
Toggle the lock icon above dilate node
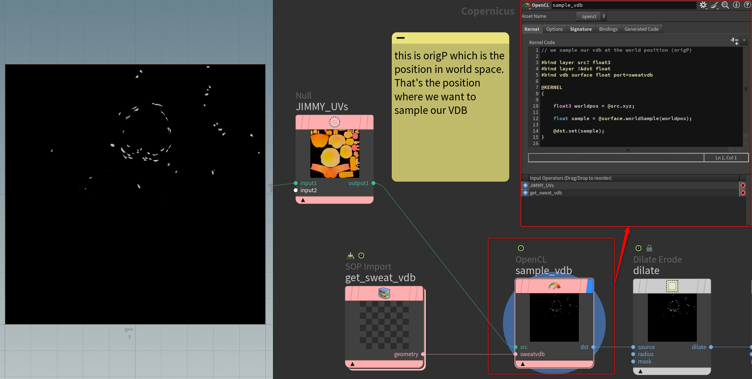(x=649, y=248)
